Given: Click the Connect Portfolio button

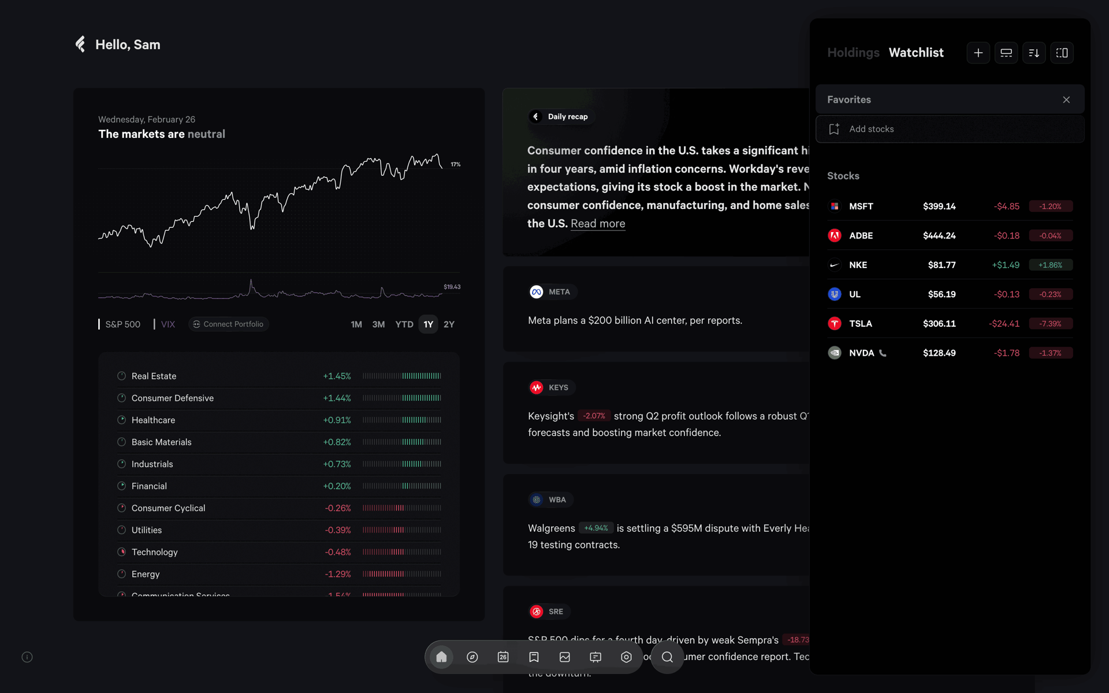Looking at the screenshot, I should [x=228, y=324].
